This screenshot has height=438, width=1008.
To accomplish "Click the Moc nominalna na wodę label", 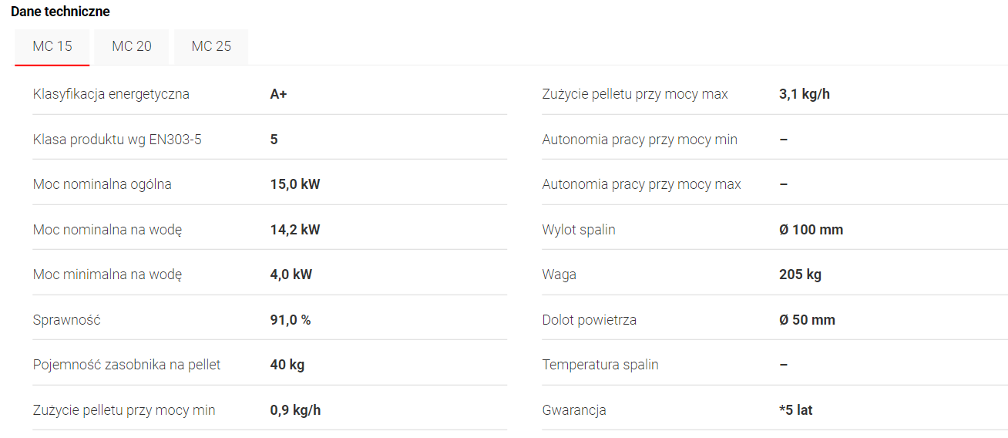I will (x=108, y=230).
